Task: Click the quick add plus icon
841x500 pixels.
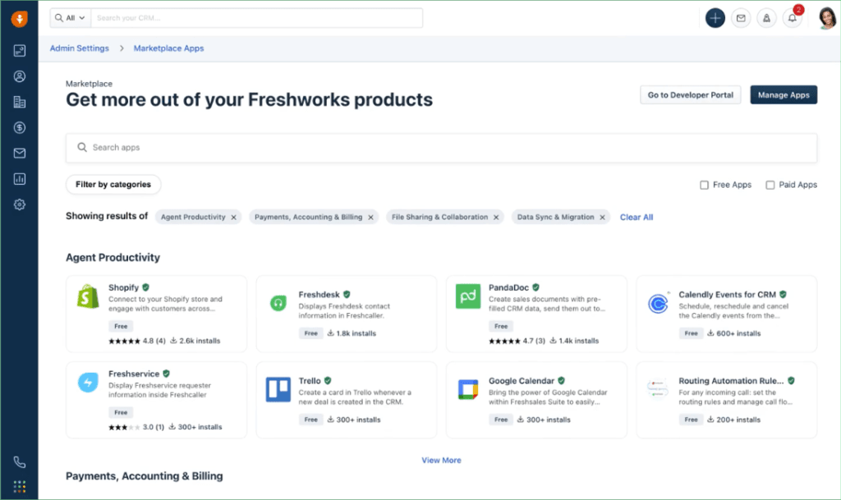Action: [x=715, y=18]
